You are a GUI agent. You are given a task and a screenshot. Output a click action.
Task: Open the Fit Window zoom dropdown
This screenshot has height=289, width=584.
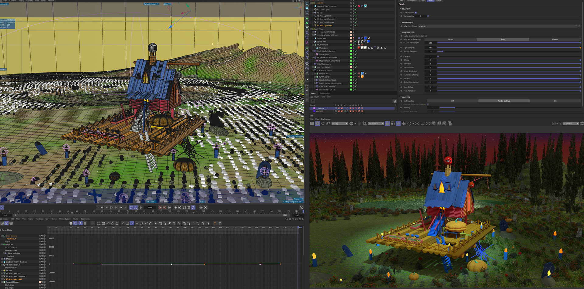571,124
